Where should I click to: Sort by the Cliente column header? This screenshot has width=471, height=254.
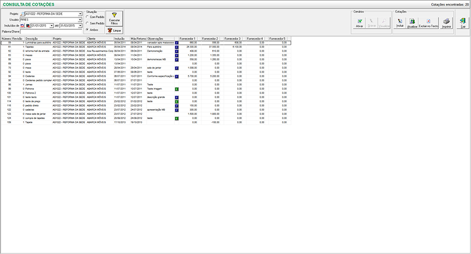[x=100, y=39]
